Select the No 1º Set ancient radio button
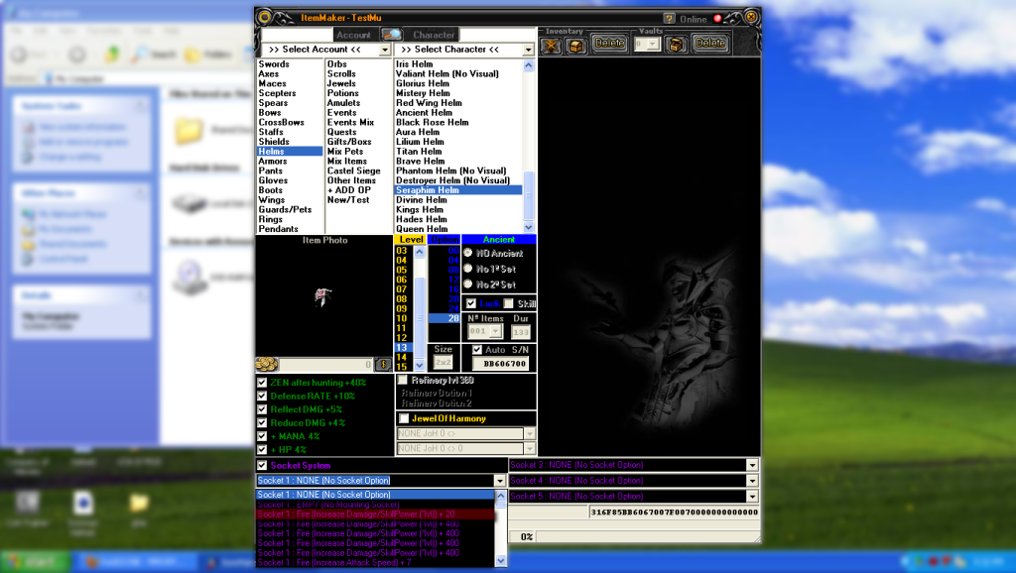This screenshot has height=573, width=1016. (x=468, y=269)
